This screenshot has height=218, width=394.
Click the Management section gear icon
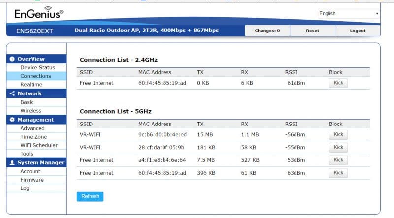pyautogui.click(x=12, y=120)
